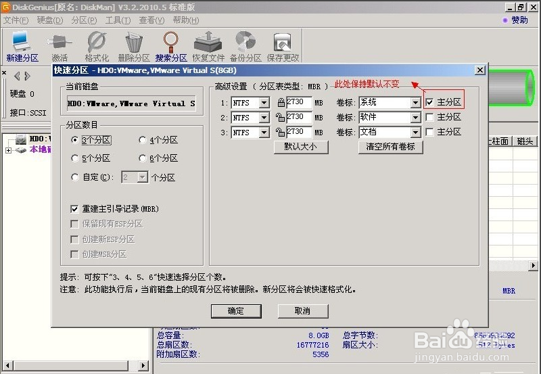Toggle the lock icon for partition 3 size

[280, 132]
